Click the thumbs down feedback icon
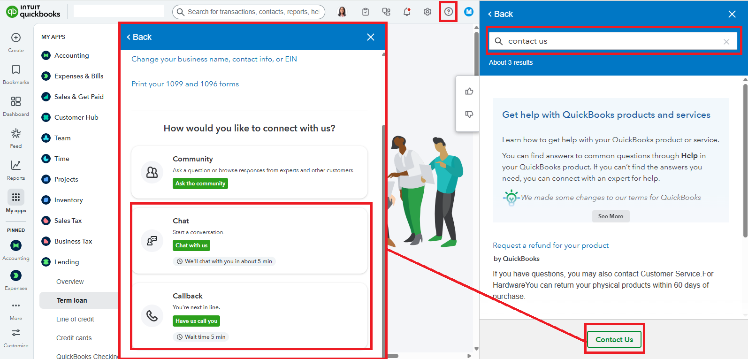 pos(469,114)
